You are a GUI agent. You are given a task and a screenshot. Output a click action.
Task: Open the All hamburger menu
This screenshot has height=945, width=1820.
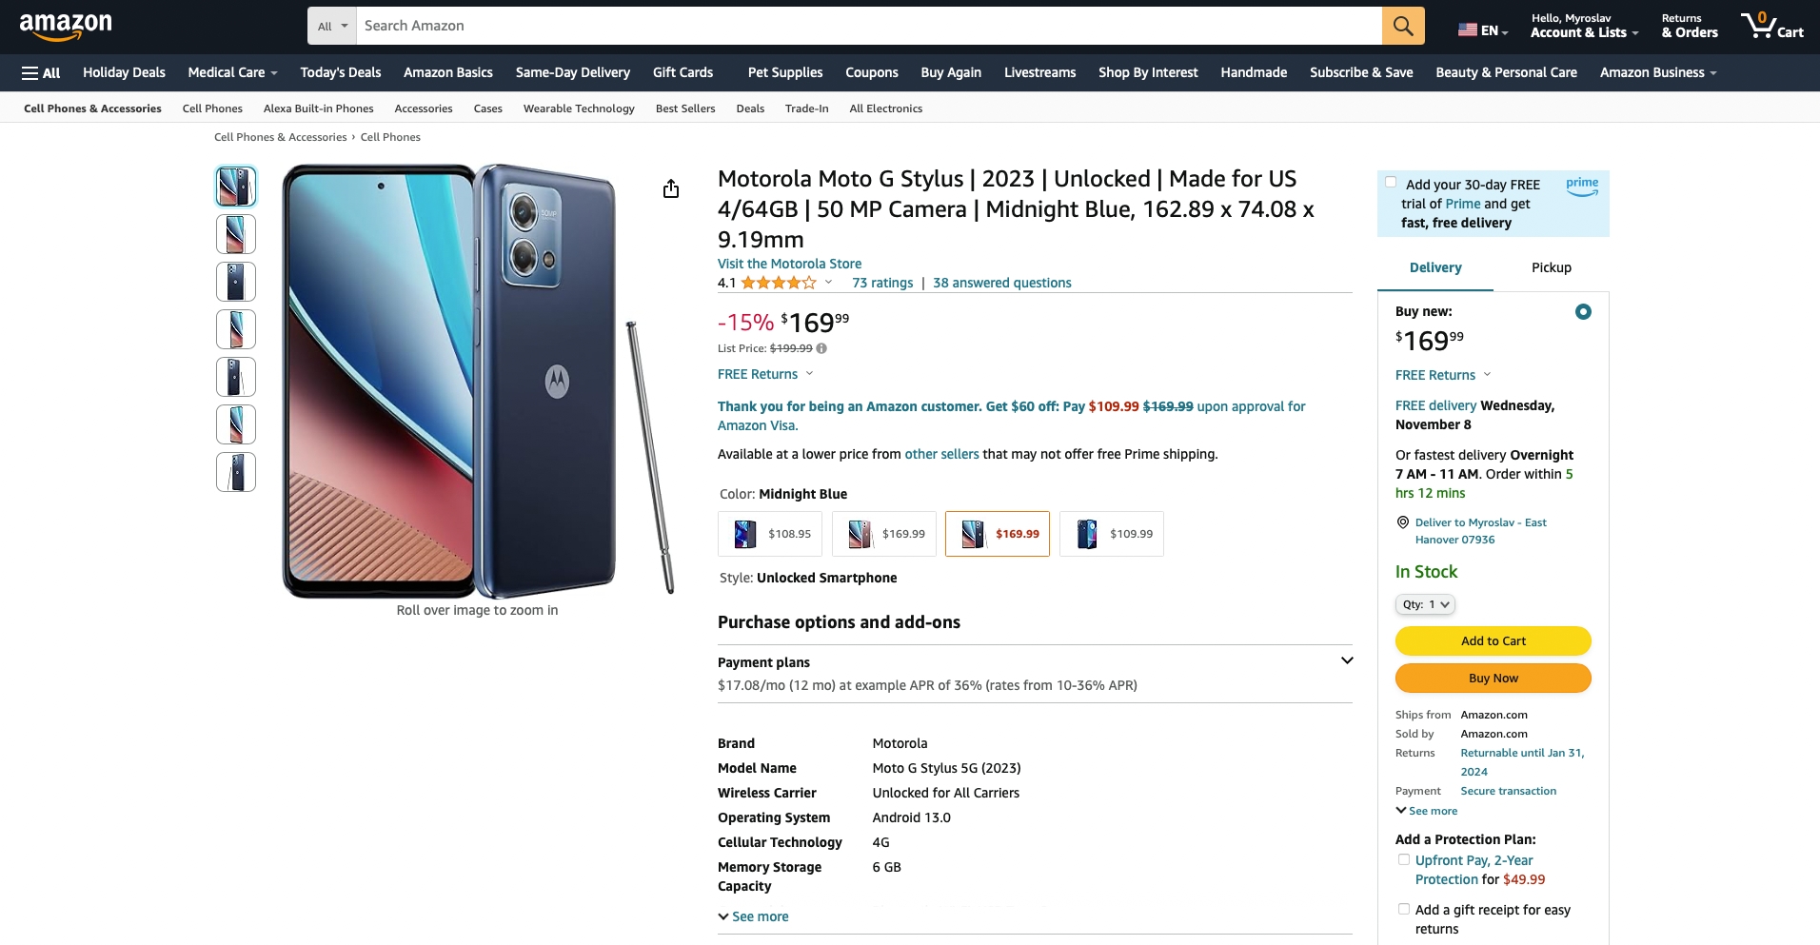(x=41, y=73)
